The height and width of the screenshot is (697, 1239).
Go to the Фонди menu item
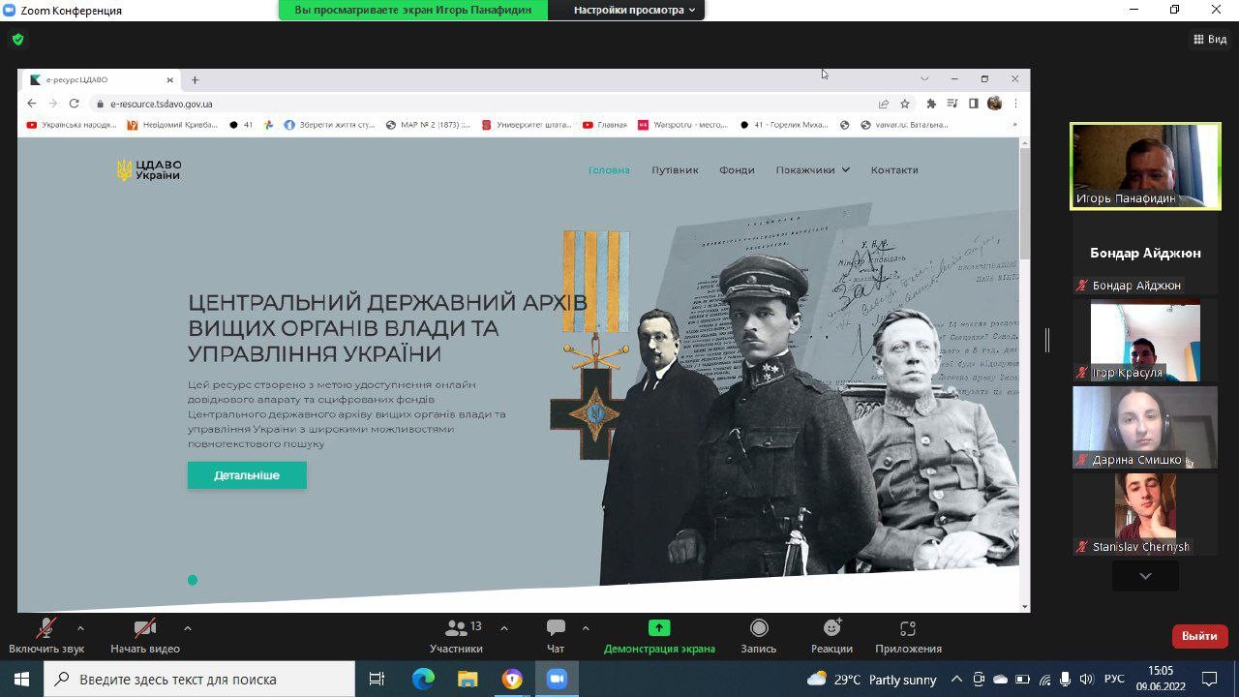pos(737,170)
